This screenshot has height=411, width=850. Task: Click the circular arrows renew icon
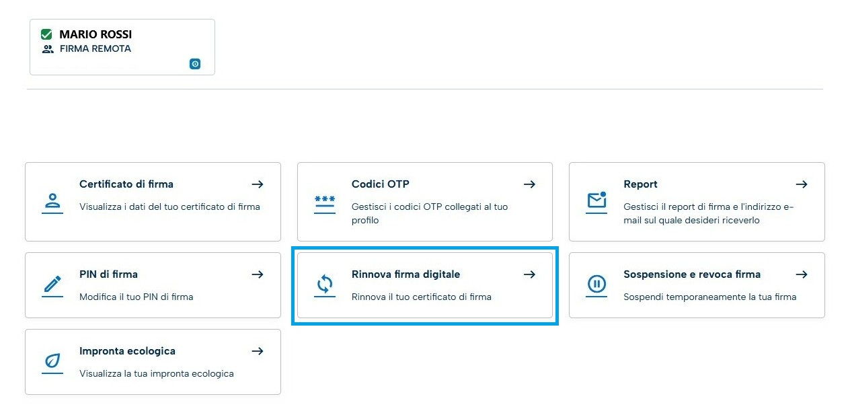tap(324, 285)
